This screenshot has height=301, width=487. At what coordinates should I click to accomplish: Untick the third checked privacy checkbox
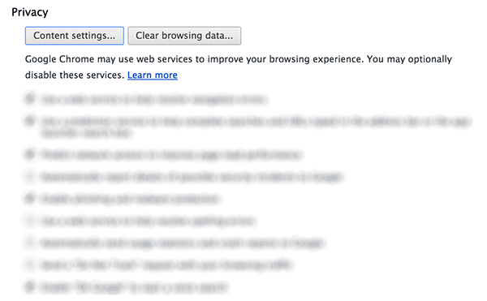click(x=30, y=154)
